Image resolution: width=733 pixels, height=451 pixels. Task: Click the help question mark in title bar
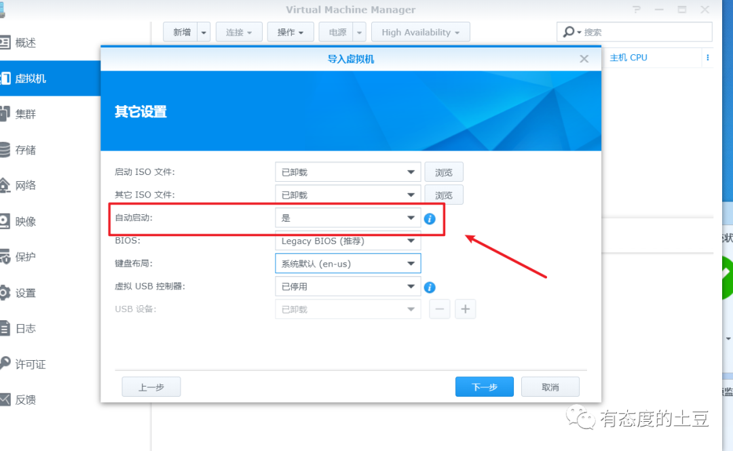coord(637,9)
